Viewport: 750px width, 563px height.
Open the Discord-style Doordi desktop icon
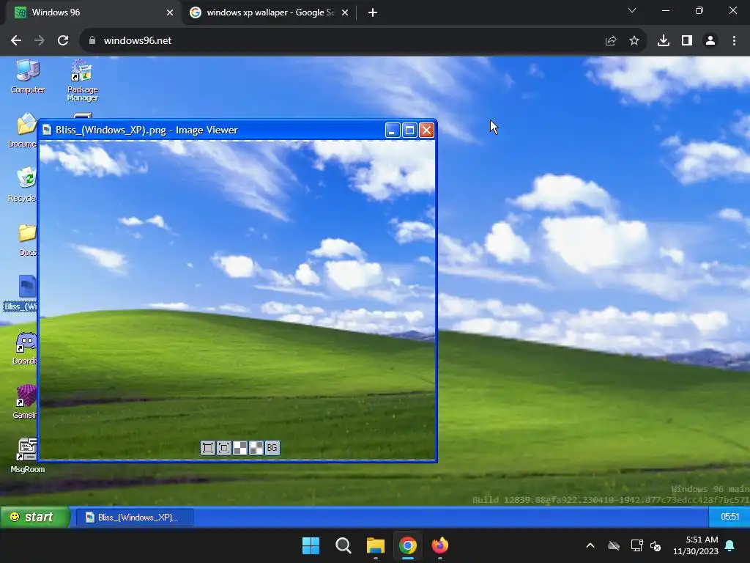pyautogui.click(x=25, y=348)
